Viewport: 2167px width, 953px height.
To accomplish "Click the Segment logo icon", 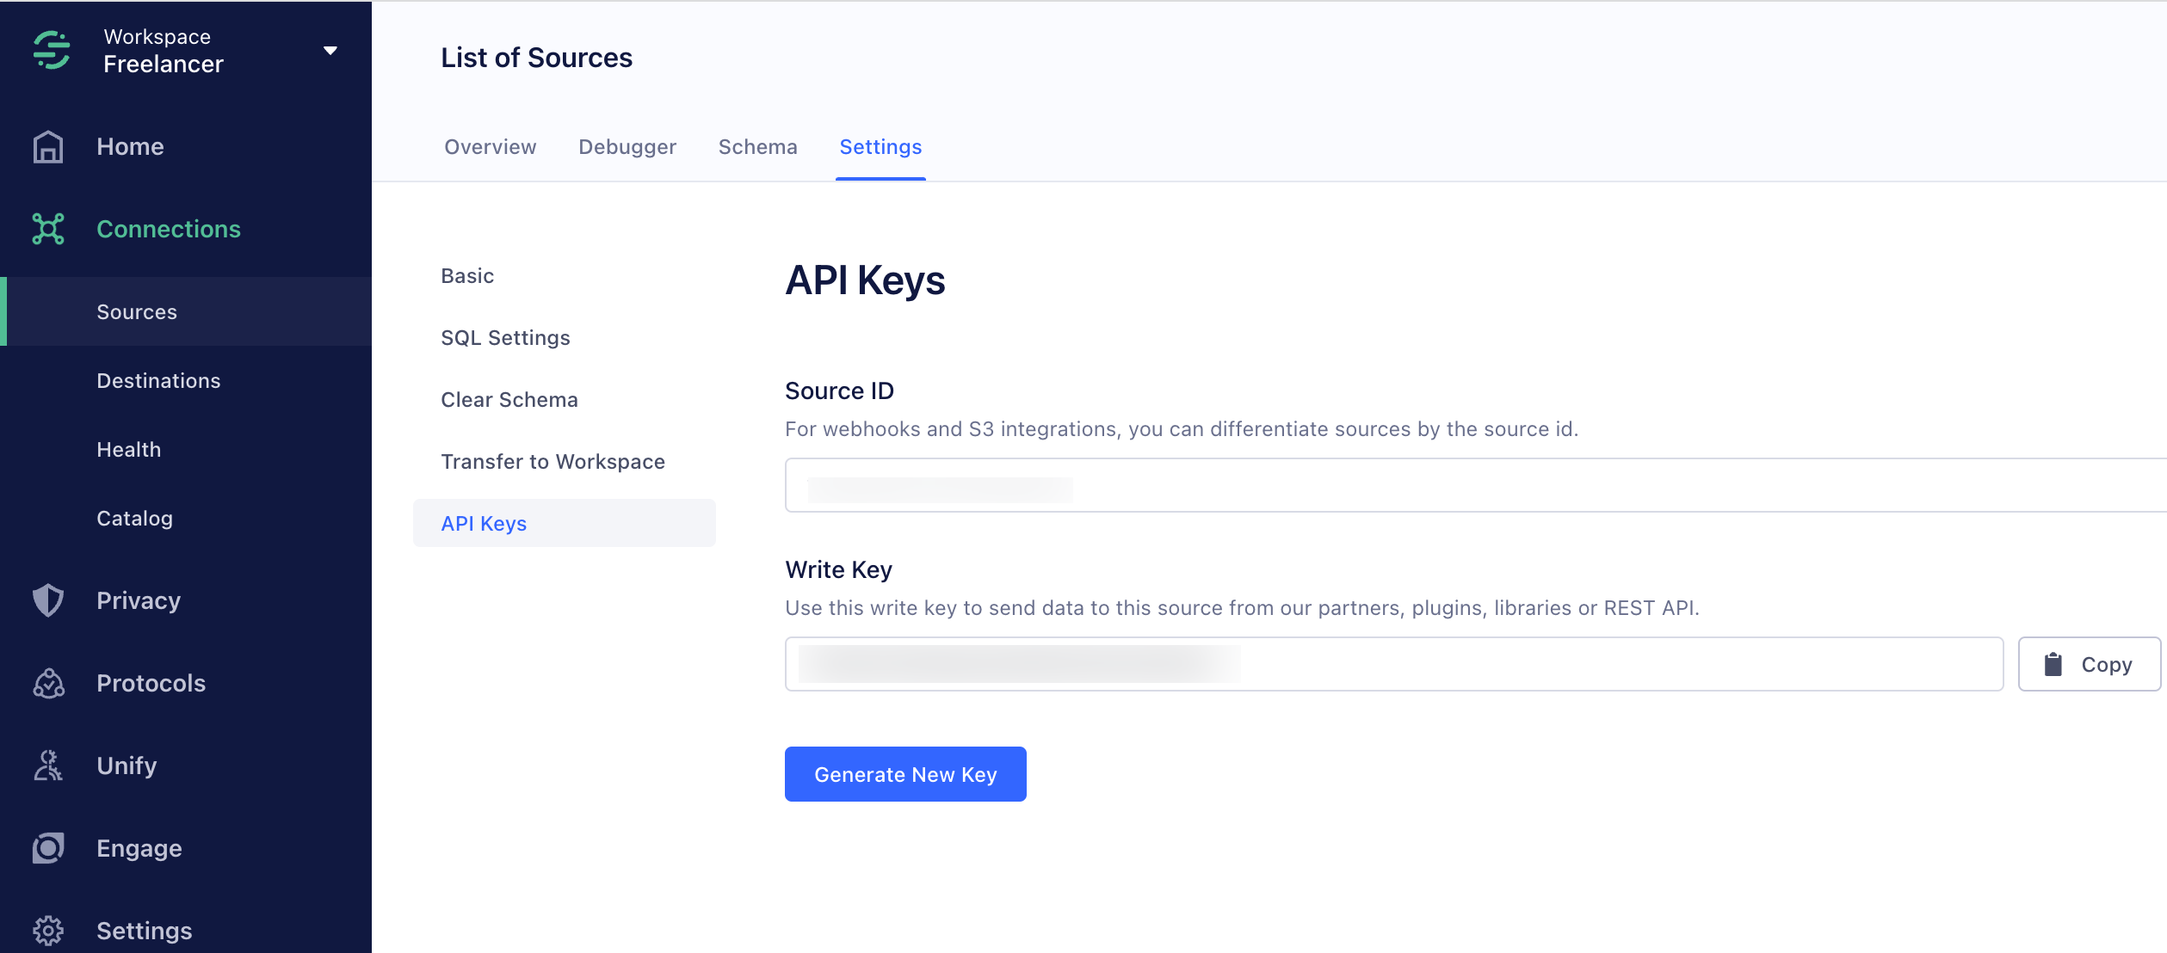I will point(52,50).
